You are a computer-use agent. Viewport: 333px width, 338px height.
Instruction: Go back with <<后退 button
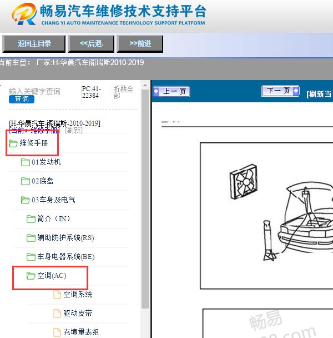coord(91,44)
